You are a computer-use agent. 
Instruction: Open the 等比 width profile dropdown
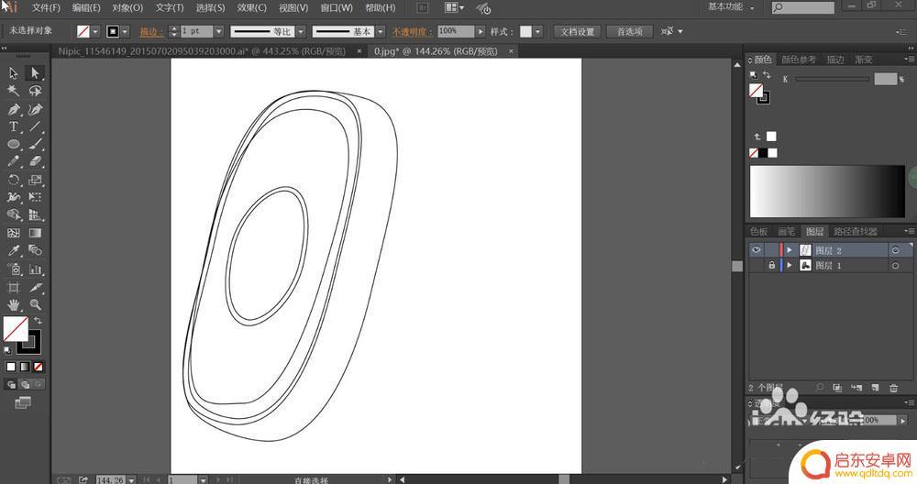pos(301,31)
